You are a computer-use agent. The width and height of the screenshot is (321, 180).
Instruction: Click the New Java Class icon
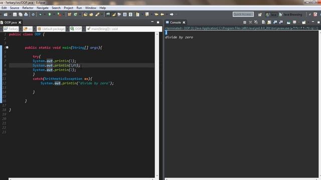coord(76,14)
